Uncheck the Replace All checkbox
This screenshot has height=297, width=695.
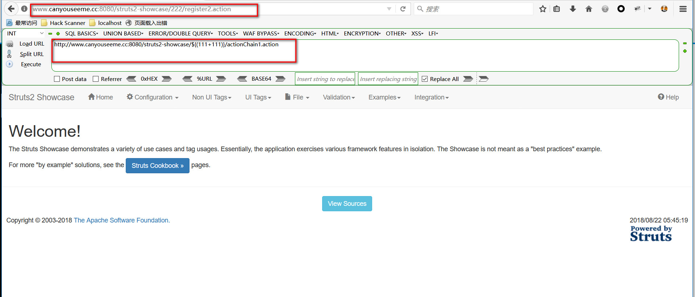pos(425,79)
